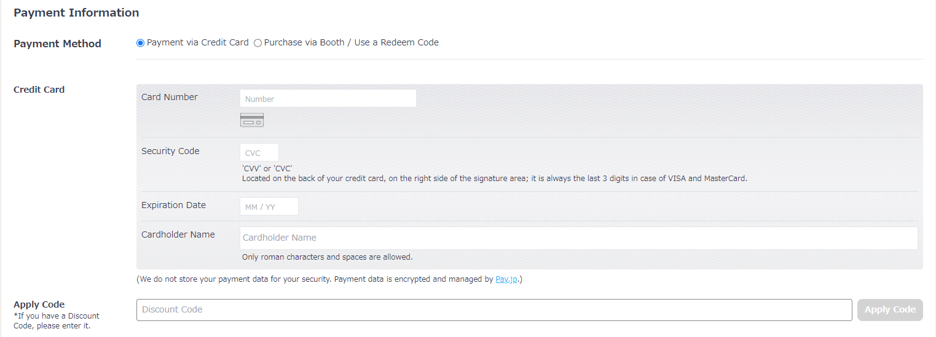
Task: Click into the CVC security code box
Action: click(259, 153)
